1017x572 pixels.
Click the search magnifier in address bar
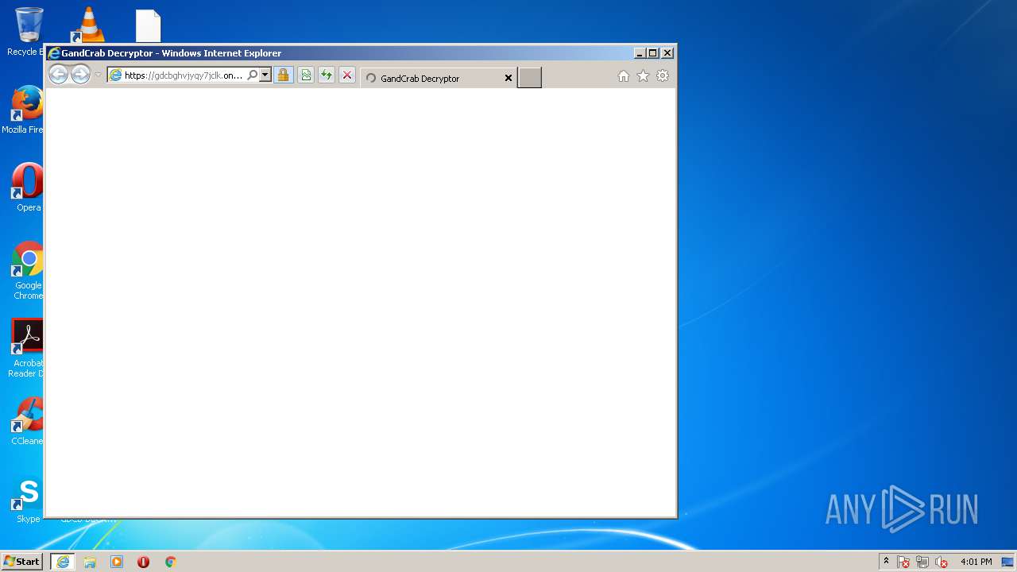252,75
